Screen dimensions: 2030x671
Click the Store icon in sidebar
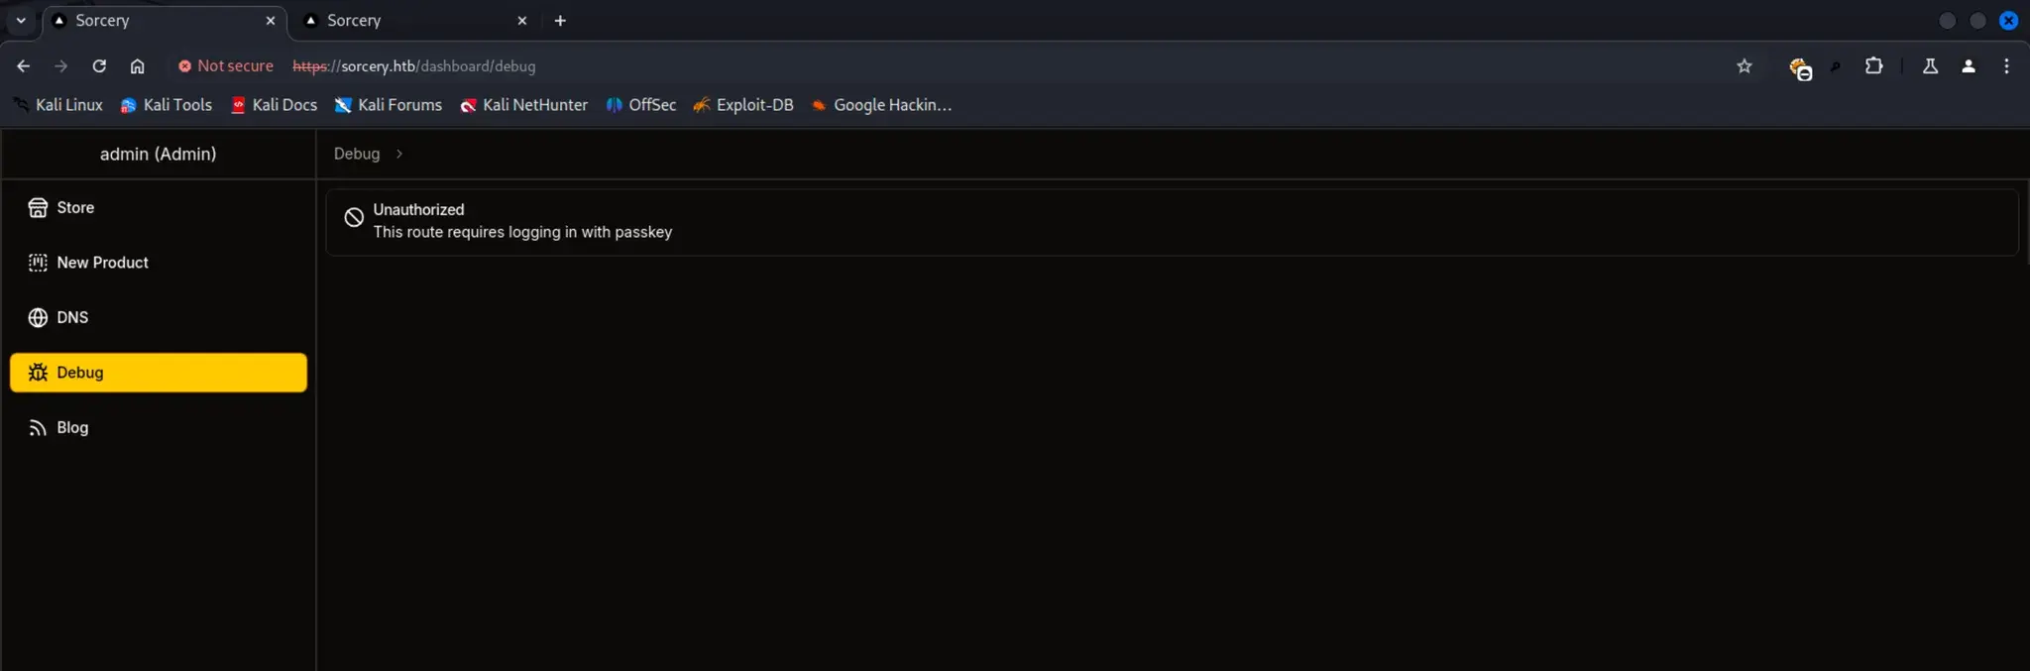tap(38, 207)
